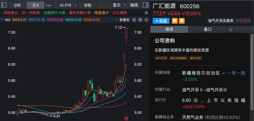Click the MA5:6.21 indicator label
The height and width of the screenshot is (121, 254).
coord(20,20)
